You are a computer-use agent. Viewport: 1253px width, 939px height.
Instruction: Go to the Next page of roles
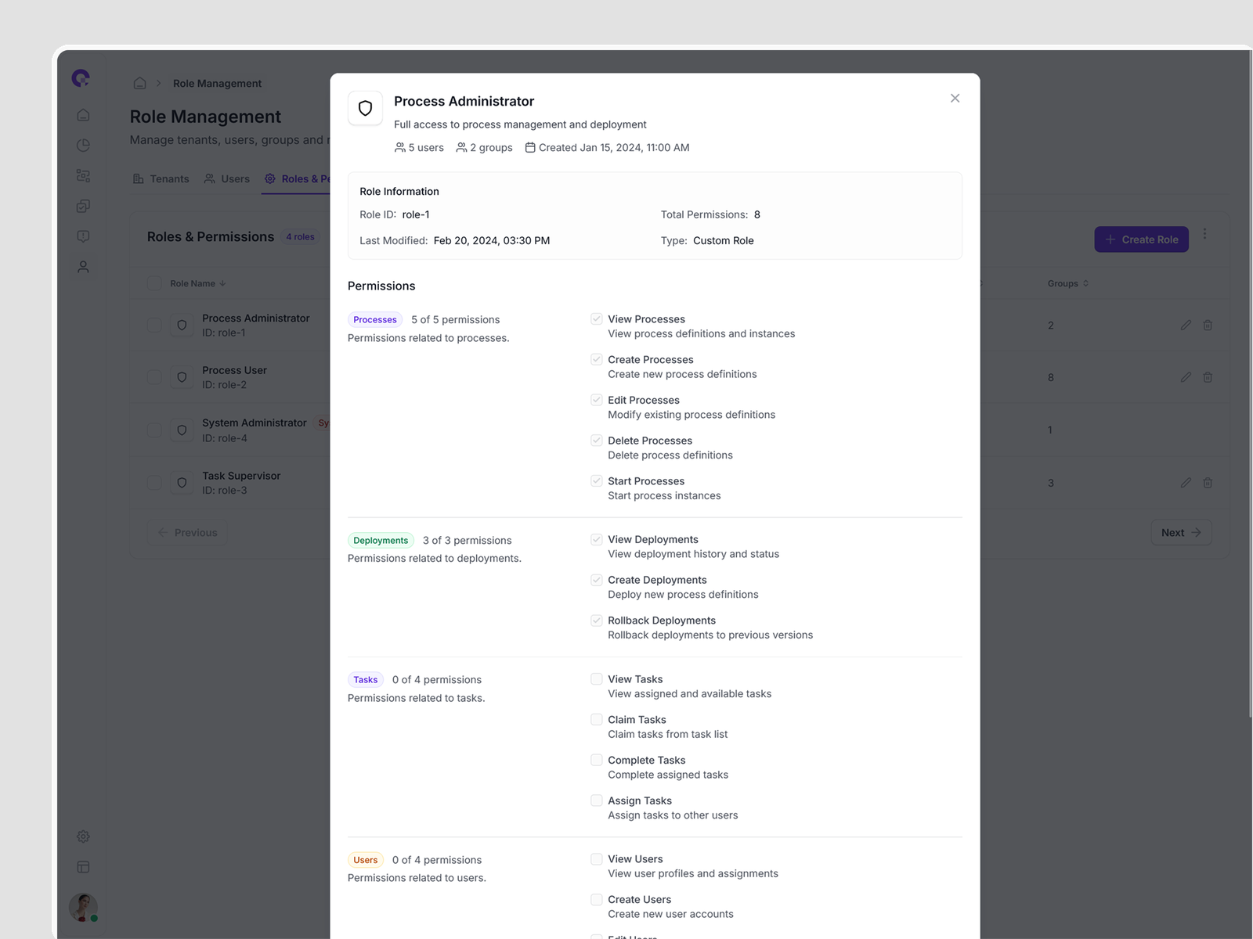point(1181,532)
